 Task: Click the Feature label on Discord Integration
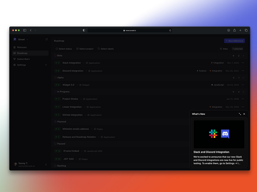tap(201, 71)
